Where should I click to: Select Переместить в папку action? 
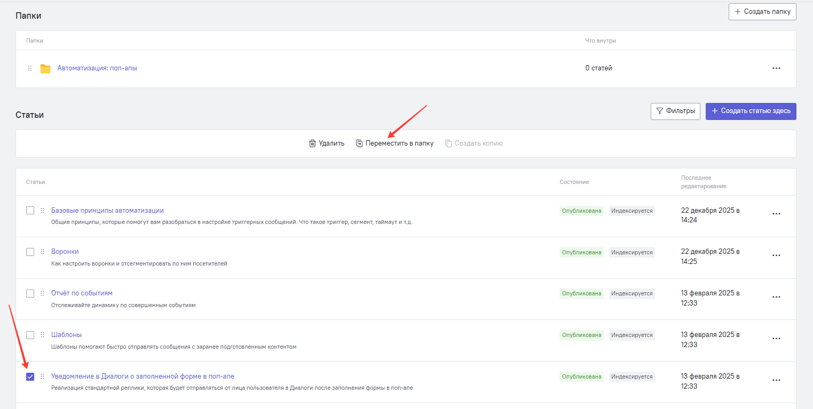pyautogui.click(x=399, y=143)
